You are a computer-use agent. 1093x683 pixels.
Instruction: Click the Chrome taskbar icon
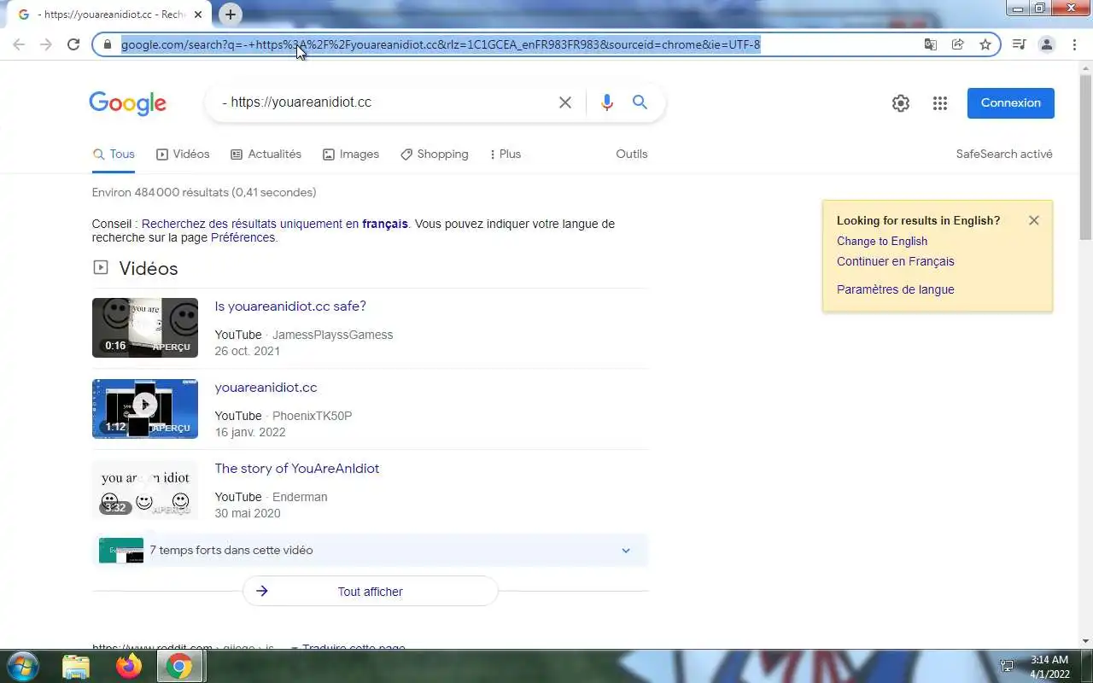tap(179, 666)
